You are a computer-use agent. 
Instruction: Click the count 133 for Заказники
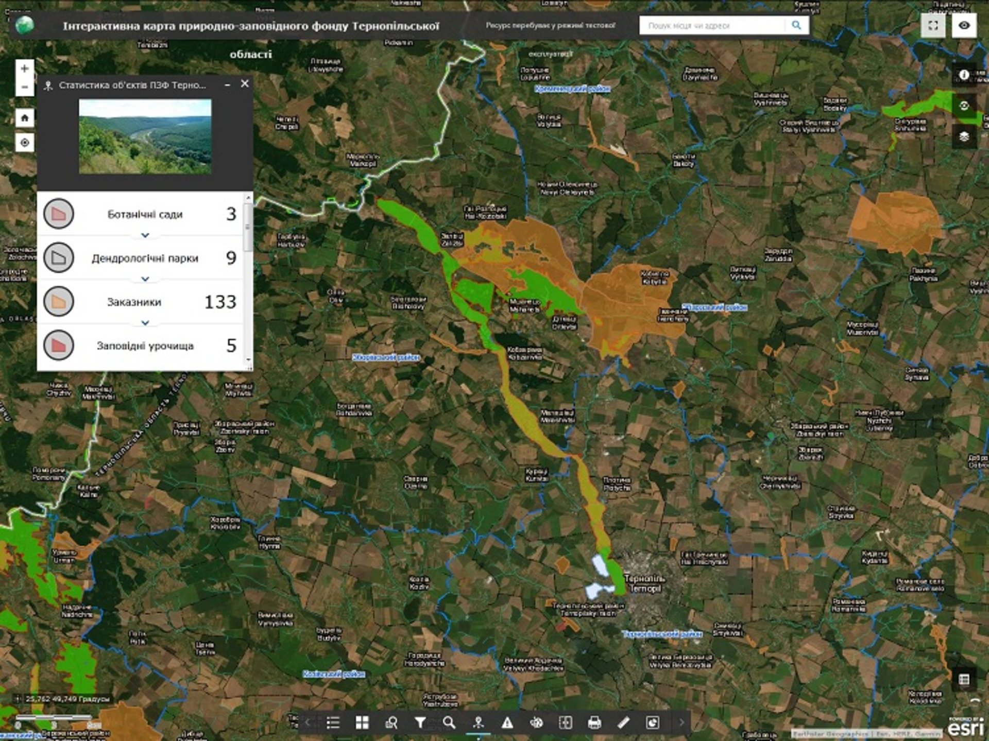220,302
